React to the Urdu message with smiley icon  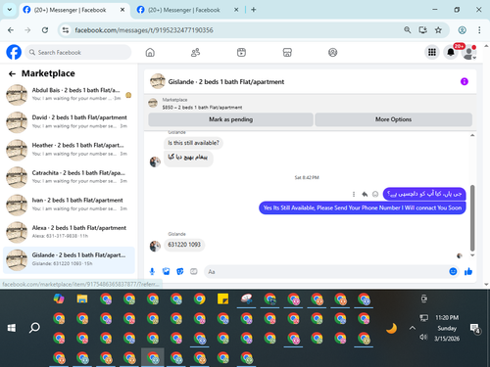[x=375, y=194]
